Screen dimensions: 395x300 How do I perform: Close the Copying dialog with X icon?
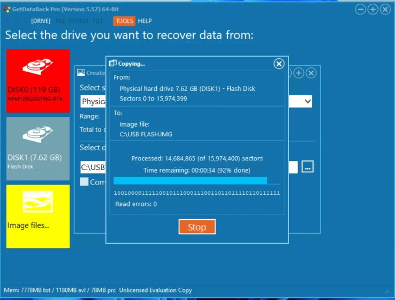point(279,64)
